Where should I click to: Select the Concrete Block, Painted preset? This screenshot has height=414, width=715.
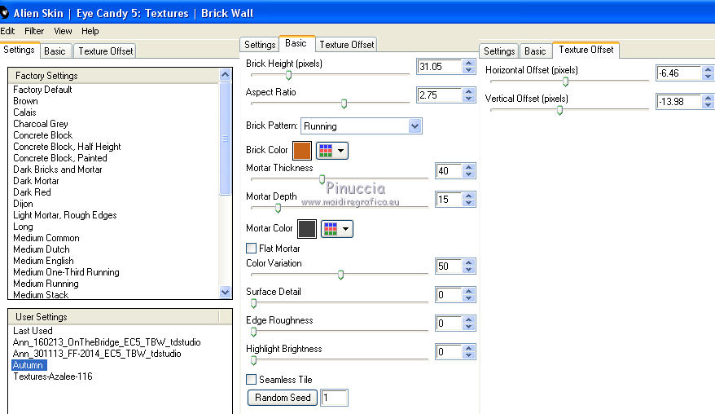tap(60, 158)
